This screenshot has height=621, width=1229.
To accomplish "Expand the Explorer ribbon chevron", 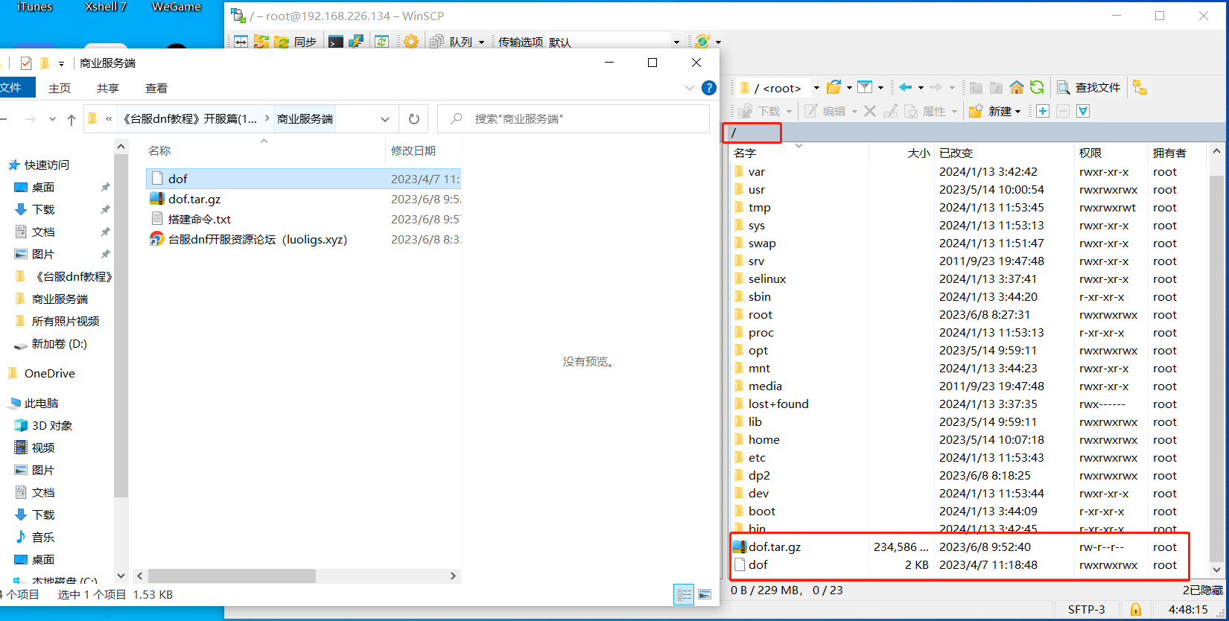I will pos(689,88).
